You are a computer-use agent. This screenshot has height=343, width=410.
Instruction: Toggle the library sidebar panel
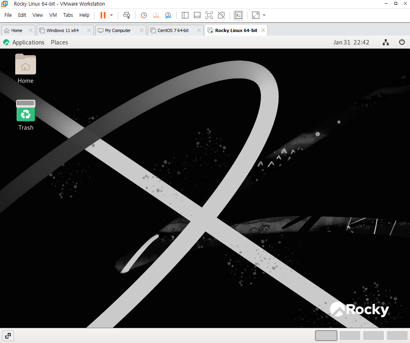[185, 15]
